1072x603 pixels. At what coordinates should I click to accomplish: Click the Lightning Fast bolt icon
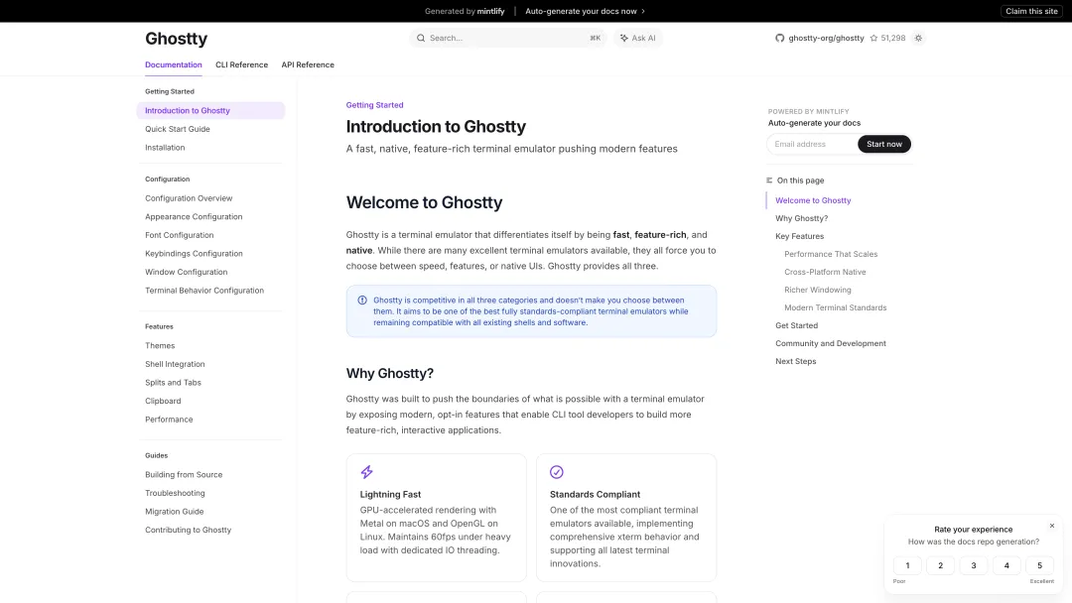[366, 472]
